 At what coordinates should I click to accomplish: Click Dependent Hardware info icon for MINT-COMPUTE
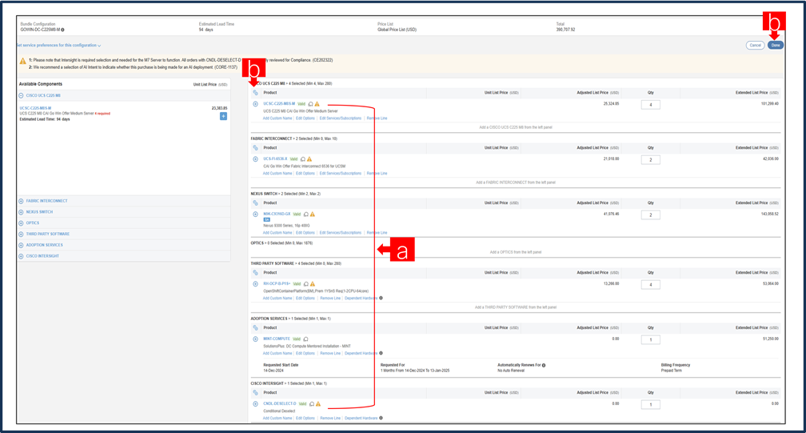[381, 353]
